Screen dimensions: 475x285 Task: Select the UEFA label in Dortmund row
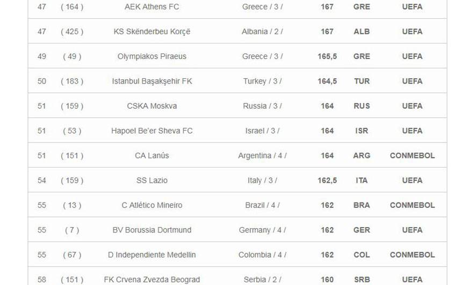412,229
